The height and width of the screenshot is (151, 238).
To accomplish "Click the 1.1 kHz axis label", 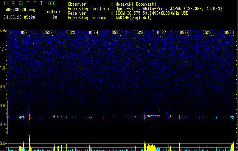I will 3,49.
